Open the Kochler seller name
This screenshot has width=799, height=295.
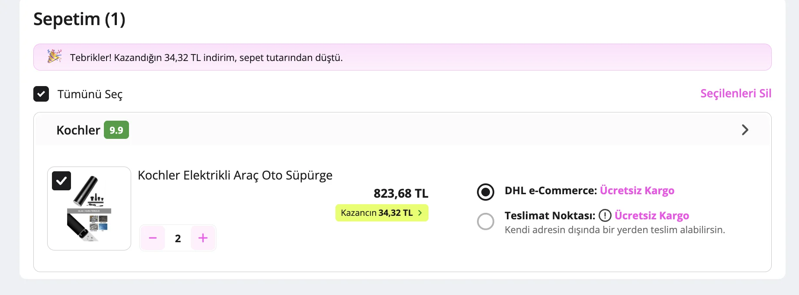point(78,130)
